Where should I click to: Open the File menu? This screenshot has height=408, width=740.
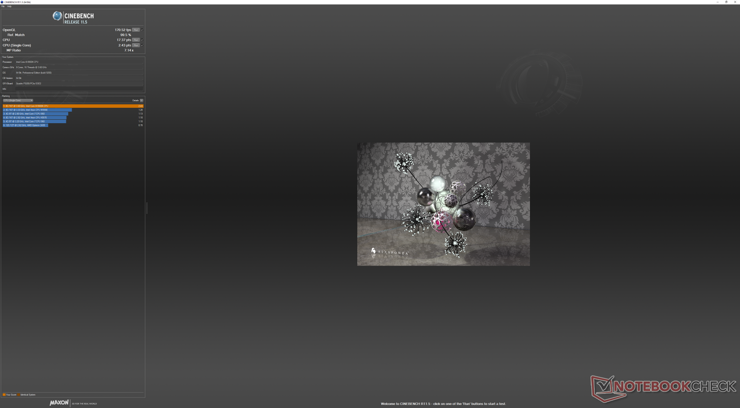(3, 7)
